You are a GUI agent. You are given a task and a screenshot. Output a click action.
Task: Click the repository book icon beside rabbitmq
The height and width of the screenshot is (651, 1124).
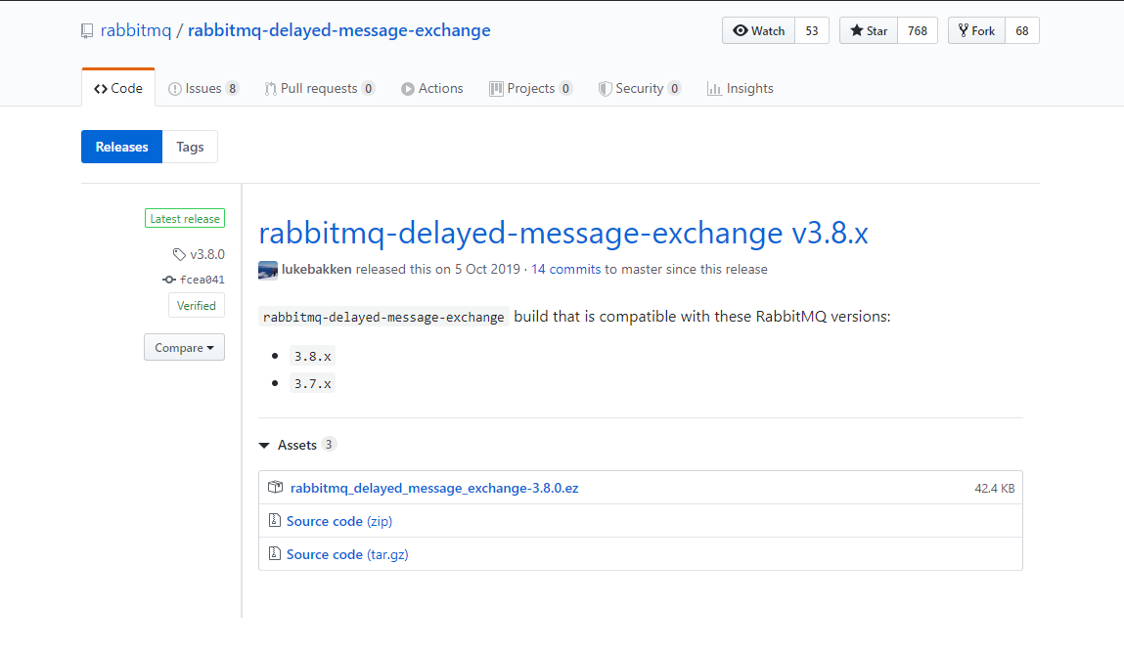tap(87, 30)
